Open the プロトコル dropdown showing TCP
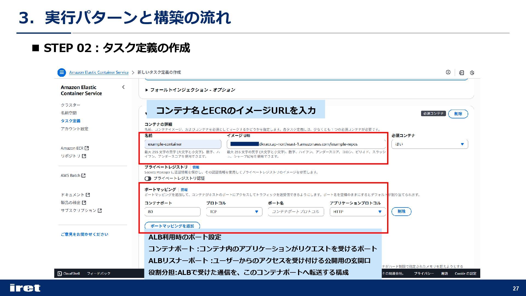The height and width of the screenshot is (296, 526). [x=234, y=212]
